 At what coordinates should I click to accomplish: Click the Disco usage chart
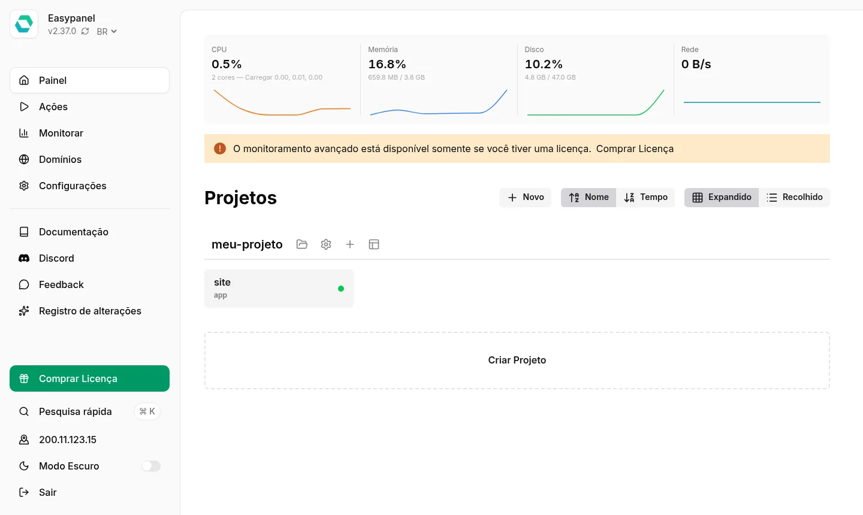click(x=596, y=102)
